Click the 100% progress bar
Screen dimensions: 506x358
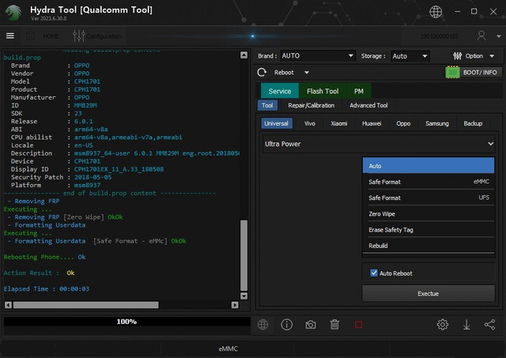126,322
